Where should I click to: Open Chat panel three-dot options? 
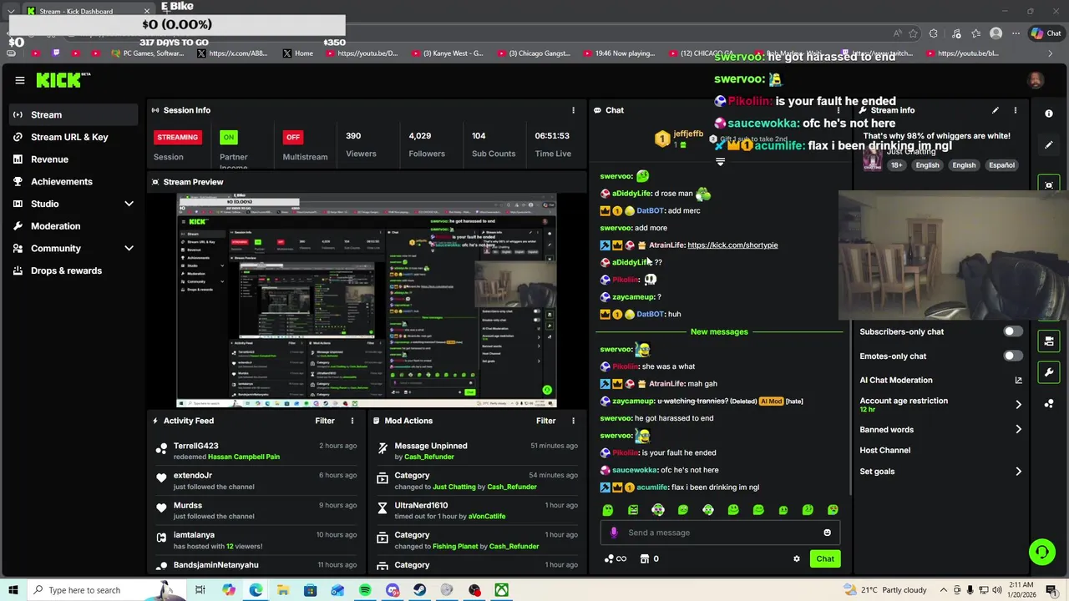[838, 110]
